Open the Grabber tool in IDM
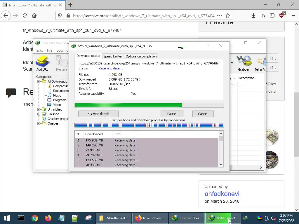Image resolution: width=299 pixels, height=224 pixels. pos(244,63)
